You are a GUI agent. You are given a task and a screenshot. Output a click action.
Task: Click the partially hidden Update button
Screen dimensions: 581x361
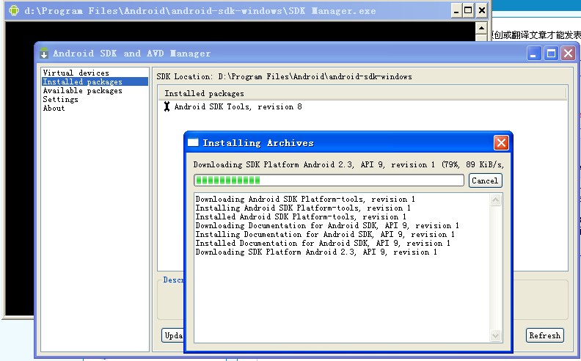[172, 335]
